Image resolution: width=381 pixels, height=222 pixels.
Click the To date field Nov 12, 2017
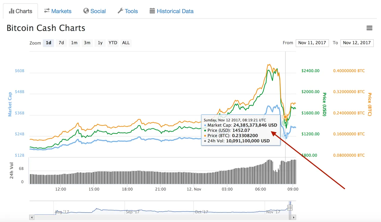[357, 43]
